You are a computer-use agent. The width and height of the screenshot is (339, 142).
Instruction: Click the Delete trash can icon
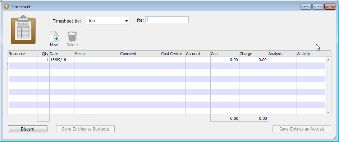(72, 36)
